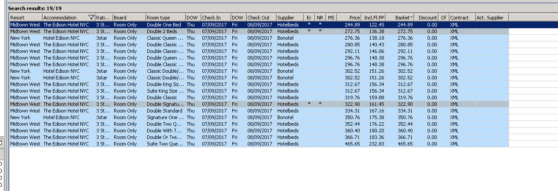Image resolution: width=558 pixels, height=191 pixels.
Task: Click 334.31 in the Basket column
Action: 405,111
